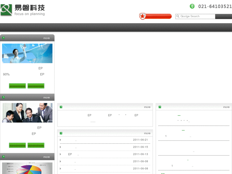Open the EP news item dated 2011-06-13
Viewport: 232px width, 174px height.
[x=105, y=154]
